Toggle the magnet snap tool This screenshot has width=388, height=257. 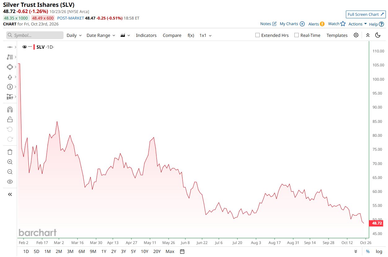pyautogui.click(x=10, y=109)
